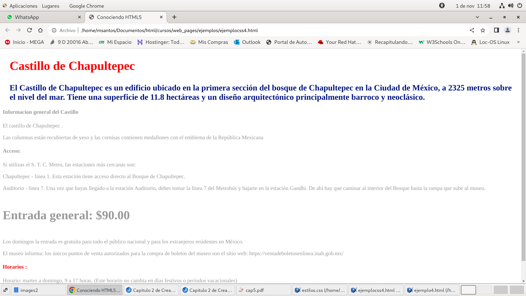526x296 pixels.
Task: Show hidden bookmarks overflow chevron
Action: 518,42
